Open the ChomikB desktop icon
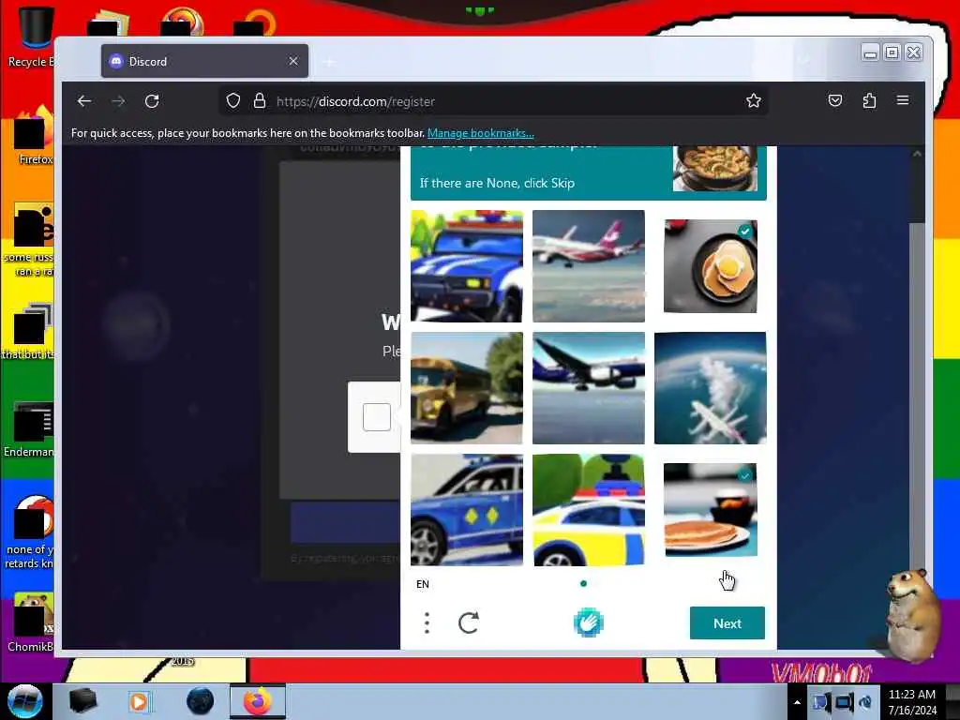The height and width of the screenshot is (720, 960). coord(31,622)
